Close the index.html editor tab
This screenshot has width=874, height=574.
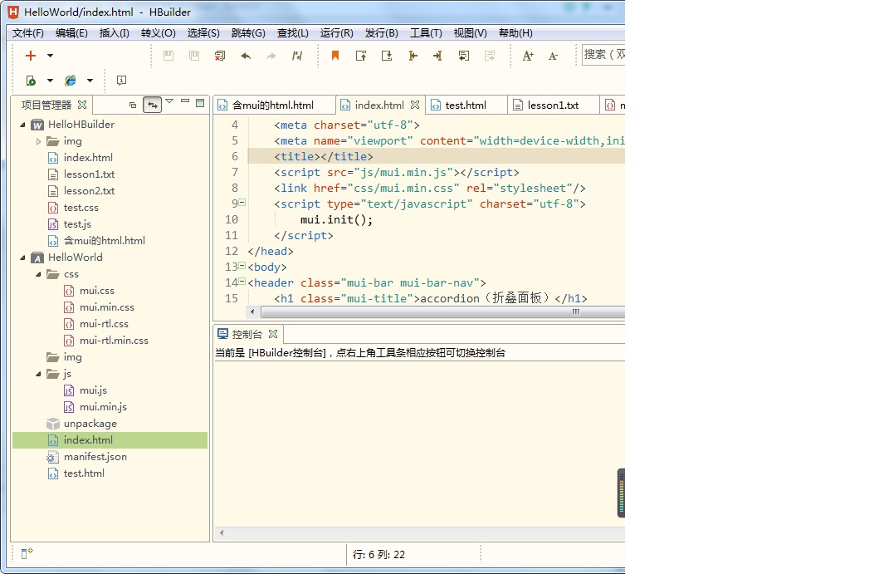coord(415,105)
